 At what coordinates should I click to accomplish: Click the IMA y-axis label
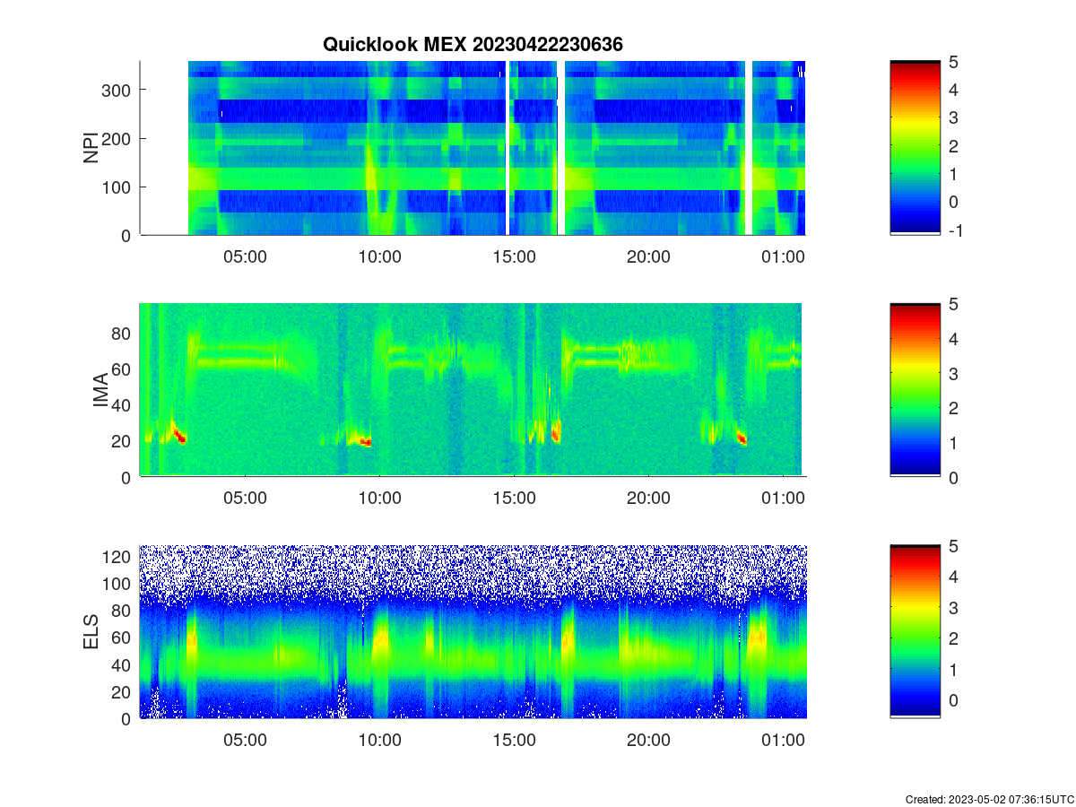[x=100, y=390]
